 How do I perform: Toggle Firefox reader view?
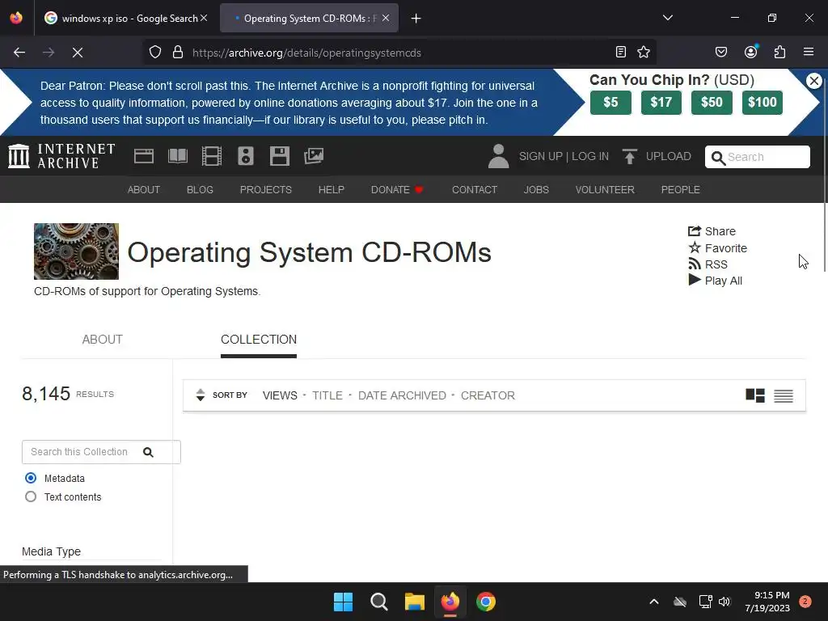click(x=621, y=53)
